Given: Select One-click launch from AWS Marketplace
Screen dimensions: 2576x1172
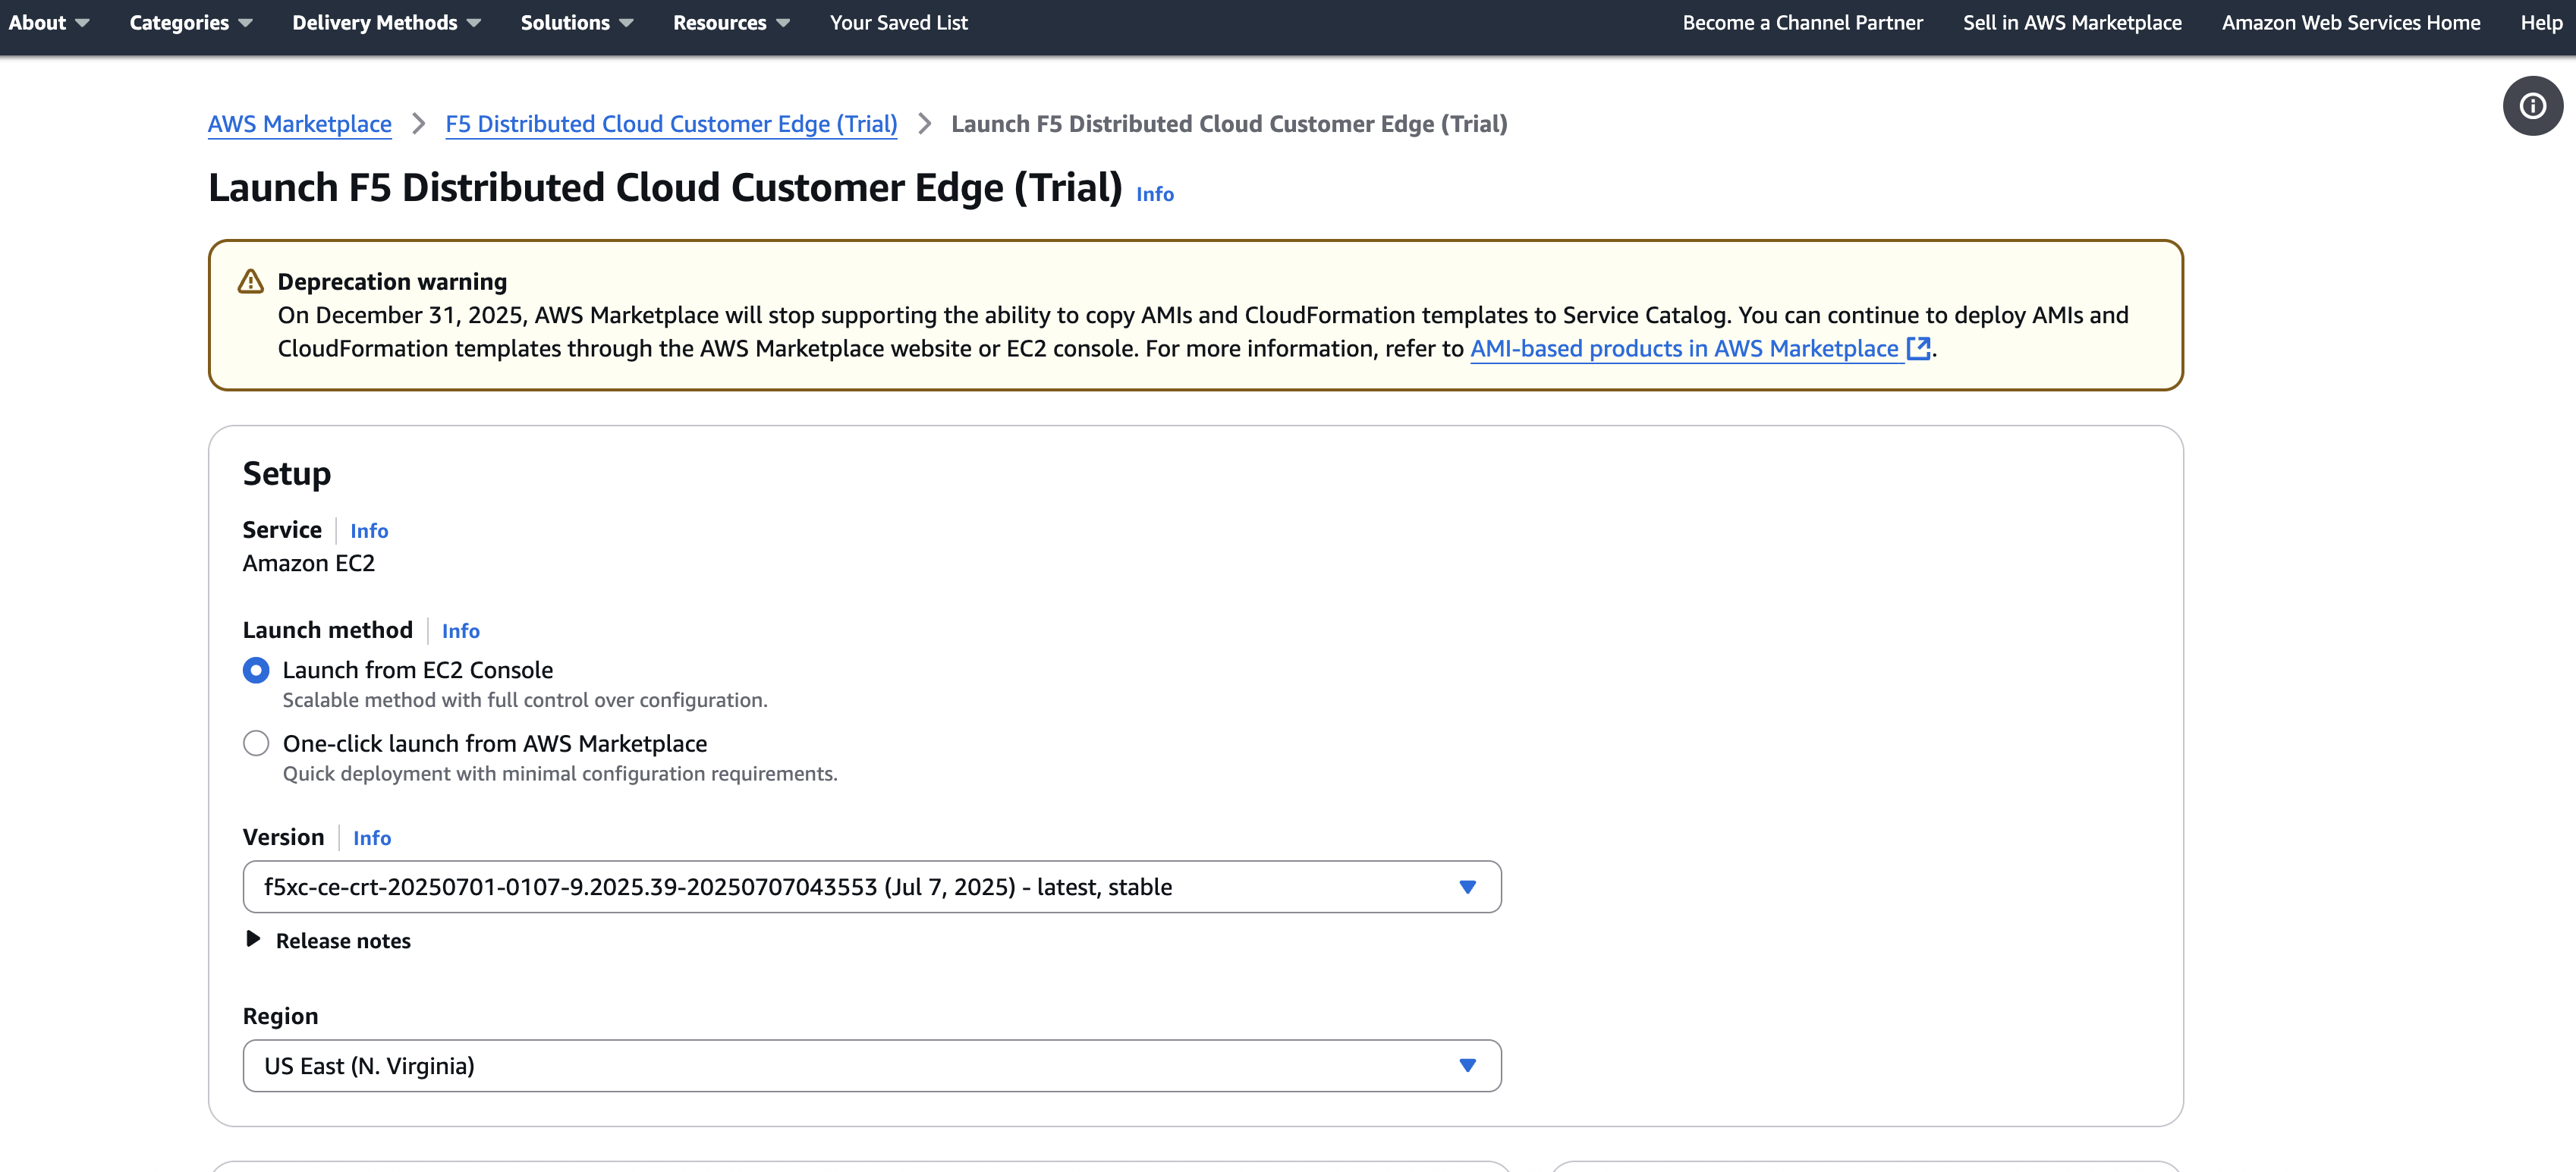Looking at the screenshot, I should (x=256, y=743).
